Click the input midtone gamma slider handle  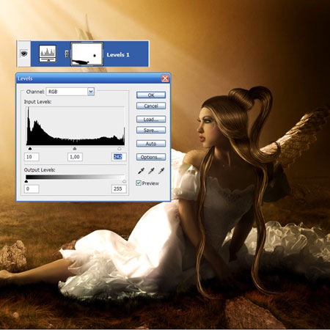pyautogui.click(x=75, y=148)
